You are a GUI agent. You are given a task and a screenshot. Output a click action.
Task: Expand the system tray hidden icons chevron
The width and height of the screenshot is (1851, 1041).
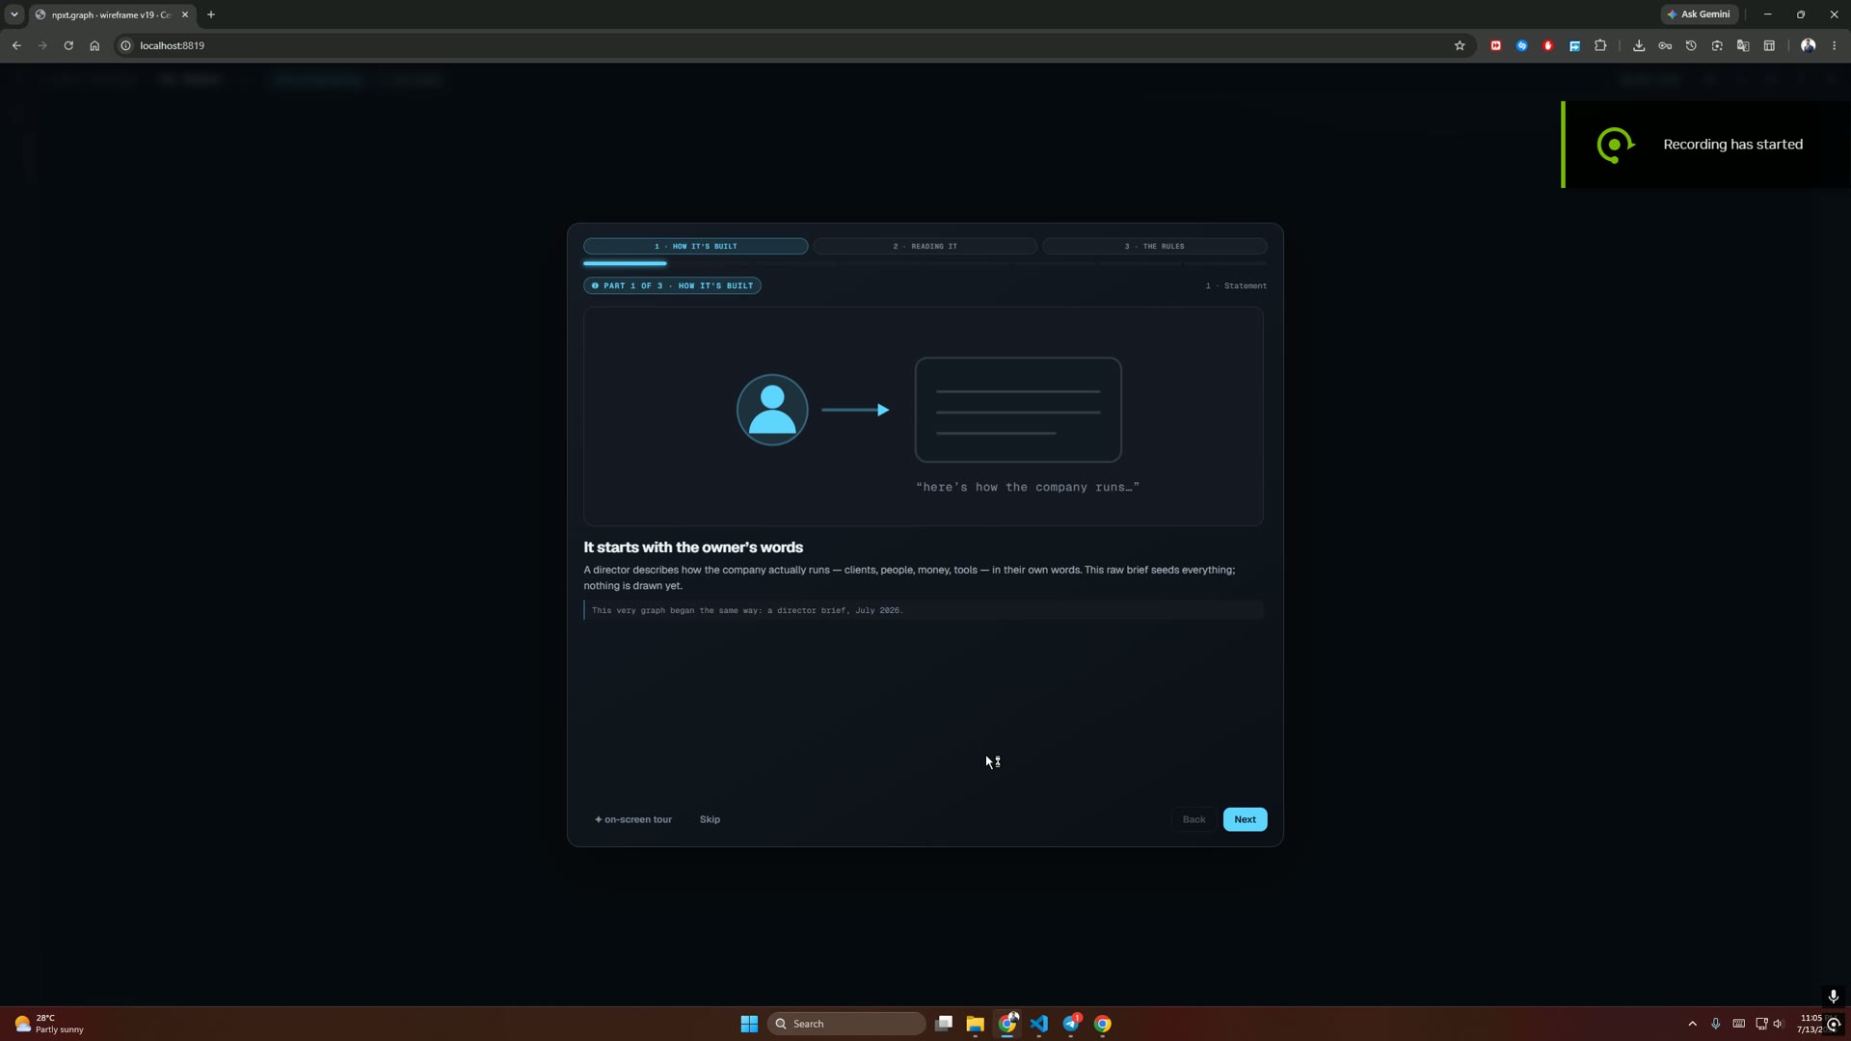point(1693,1024)
